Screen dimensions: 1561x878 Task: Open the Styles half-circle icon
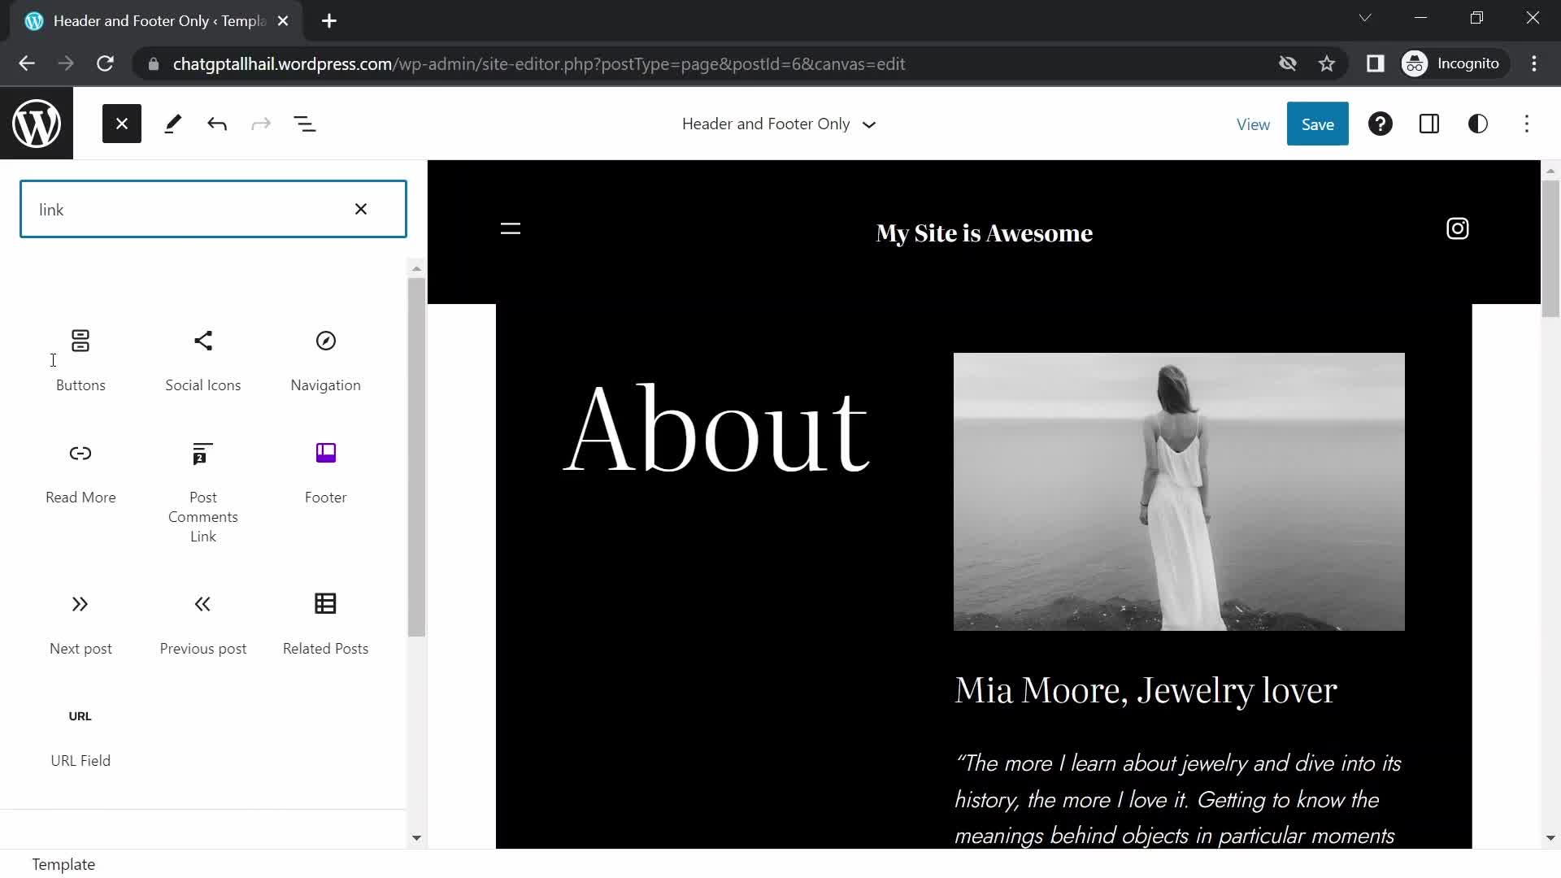point(1478,124)
